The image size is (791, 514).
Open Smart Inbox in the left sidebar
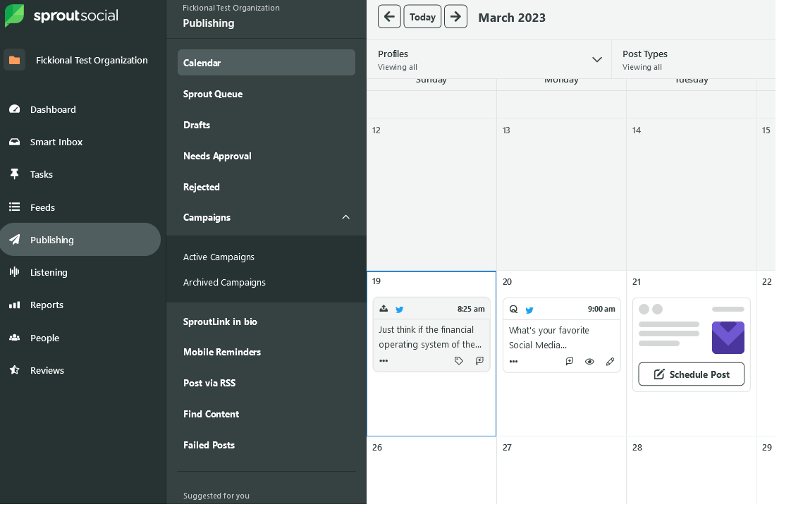pos(56,142)
